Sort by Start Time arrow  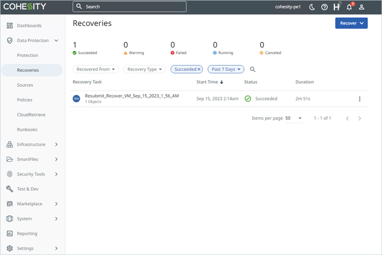pos(222,82)
